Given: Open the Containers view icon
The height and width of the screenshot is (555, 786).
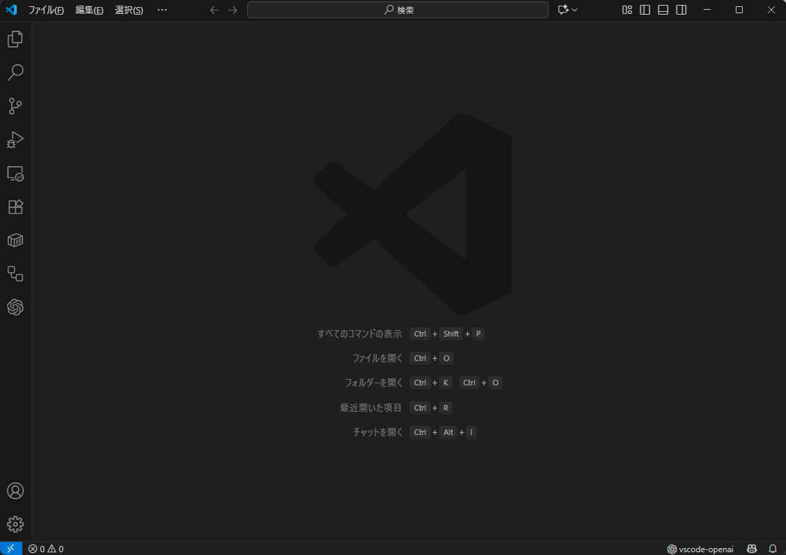Looking at the screenshot, I should pos(15,241).
